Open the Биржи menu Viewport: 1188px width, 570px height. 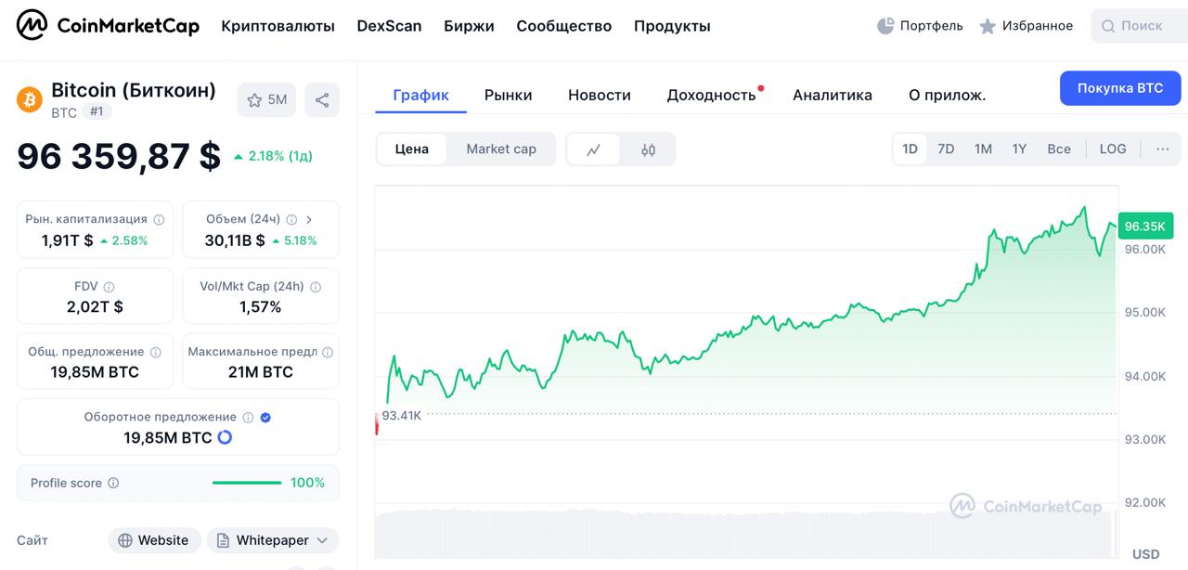[469, 26]
